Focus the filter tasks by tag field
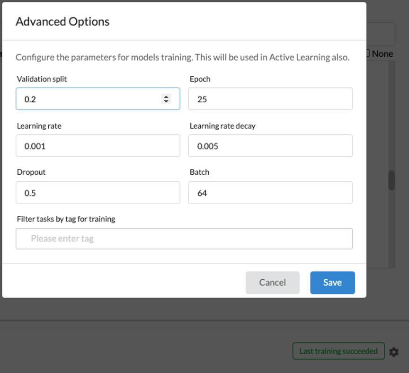This screenshot has height=373, width=409. (184, 239)
